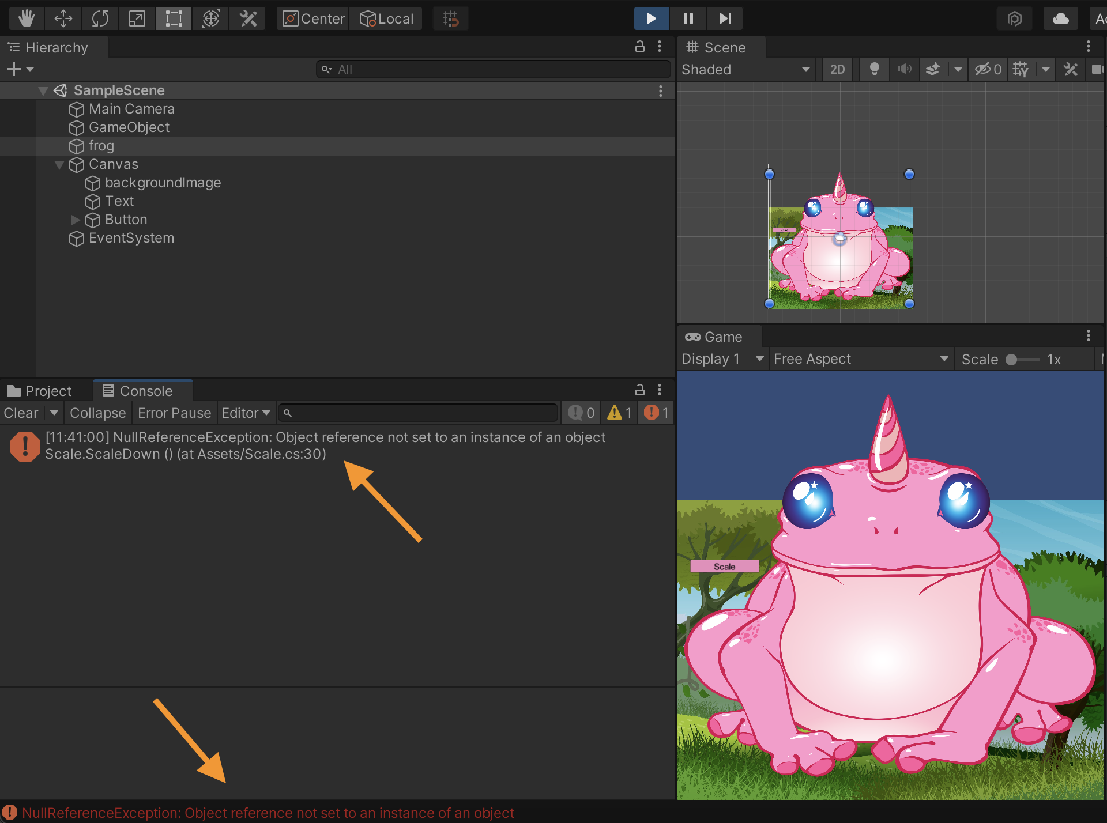Switch to the Project tab
Screen dimensions: 1107x823
click(x=40, y=391)
